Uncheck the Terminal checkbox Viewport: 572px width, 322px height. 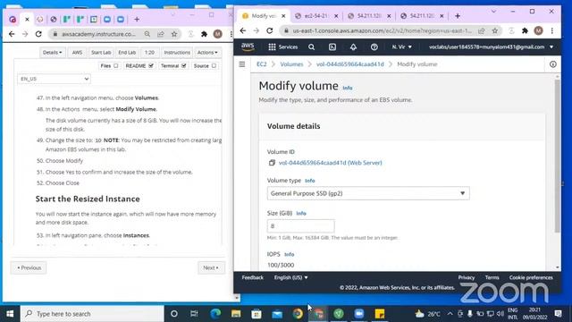point(184,65)
